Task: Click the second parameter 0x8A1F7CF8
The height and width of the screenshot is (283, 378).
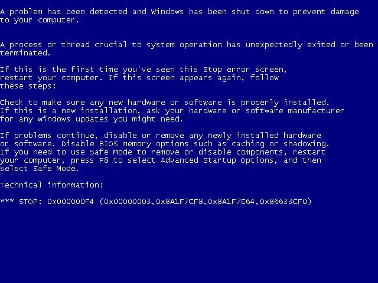Action: 180,202
